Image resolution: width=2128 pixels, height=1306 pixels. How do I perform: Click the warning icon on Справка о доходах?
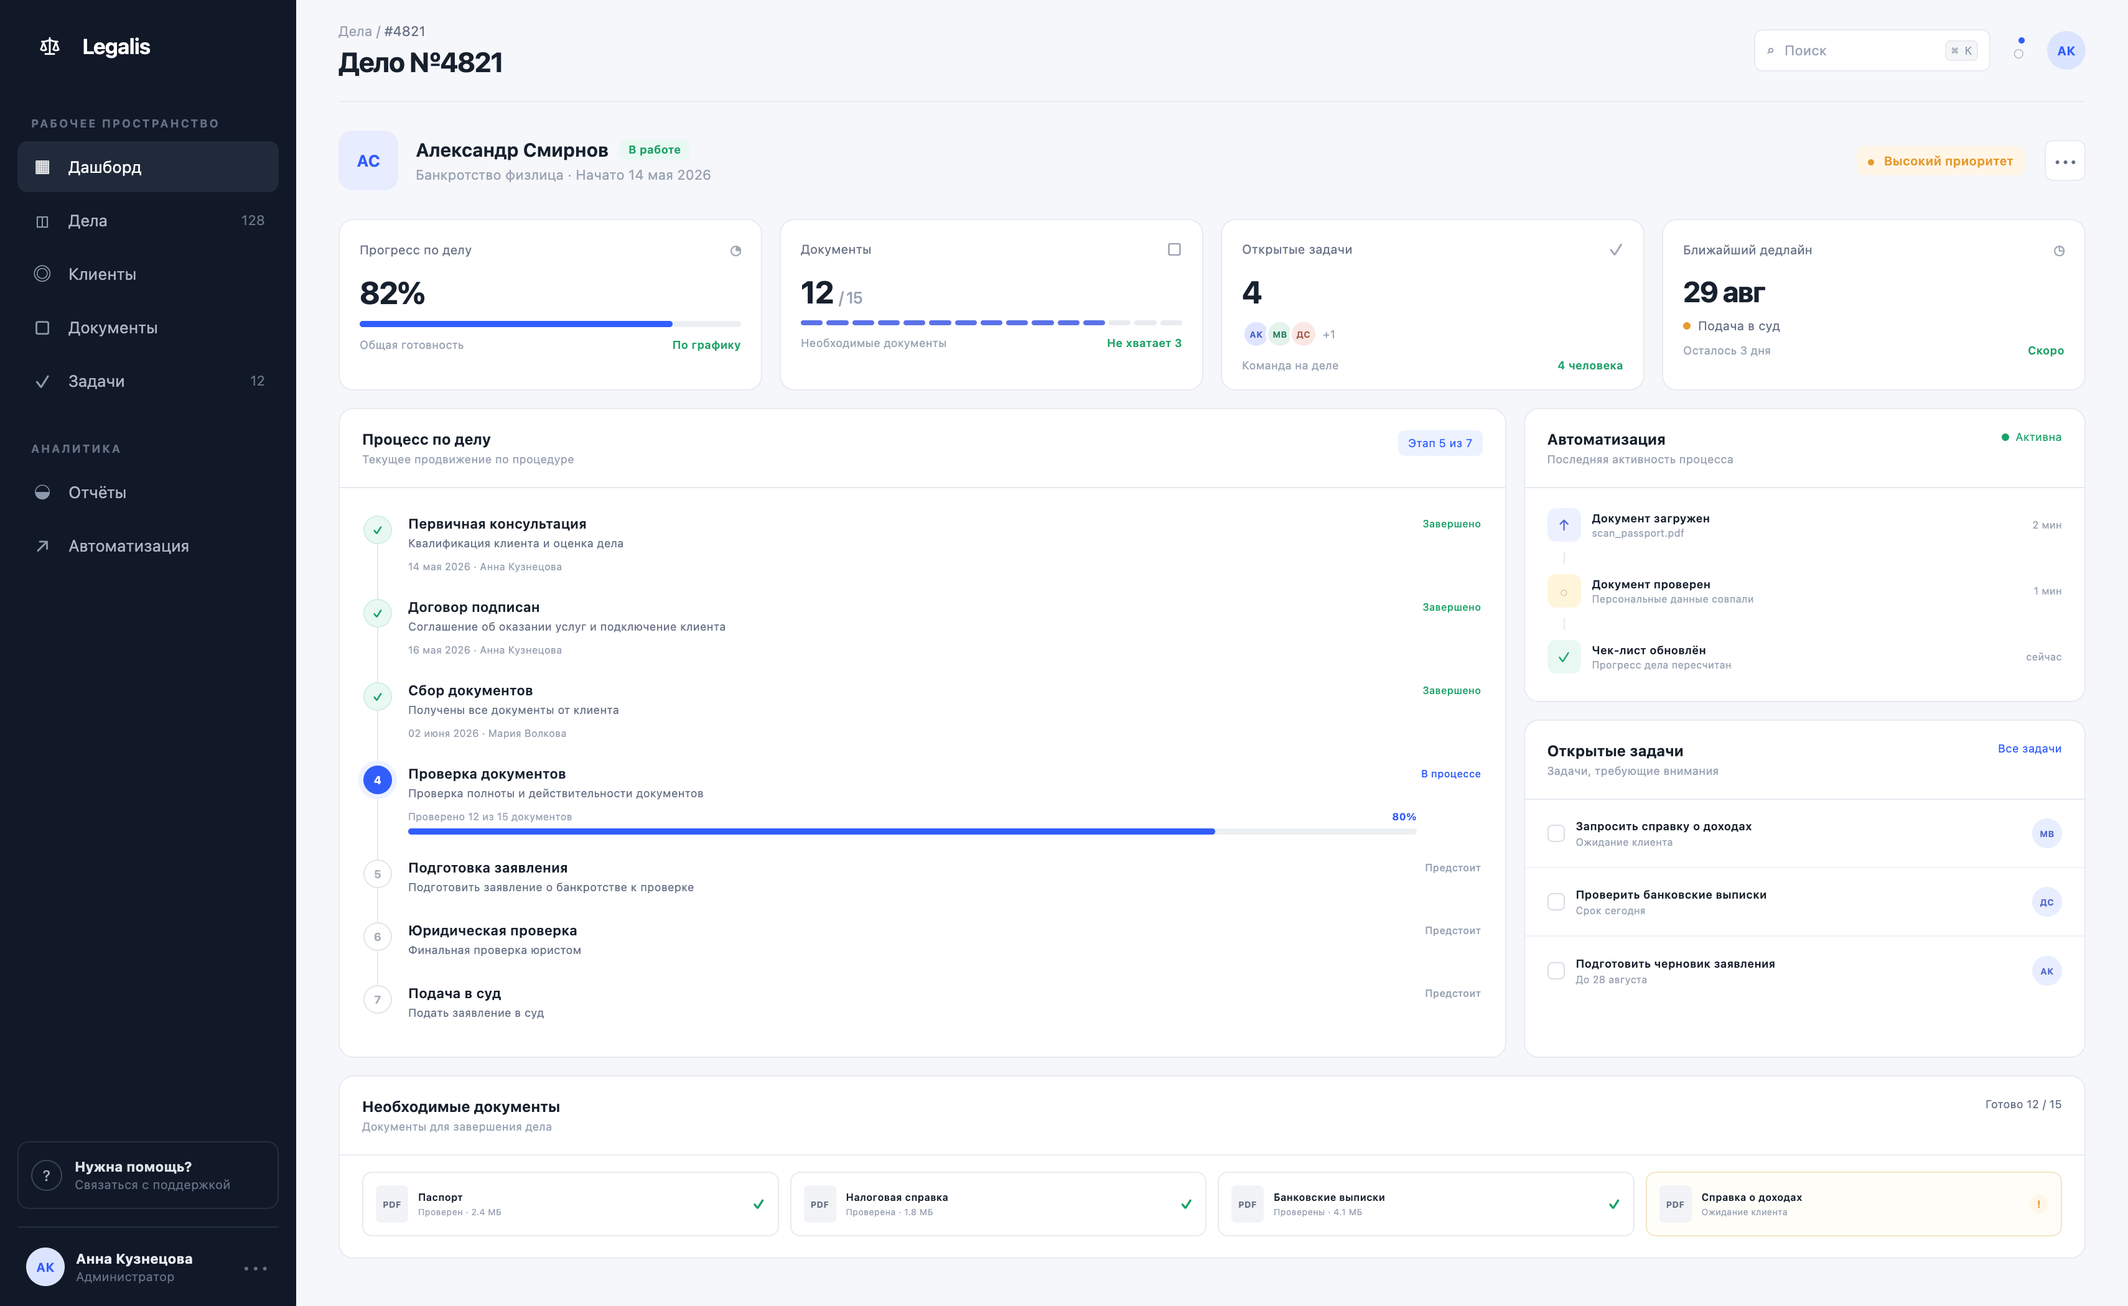pyautogui.click(x=2038, y=1204)
